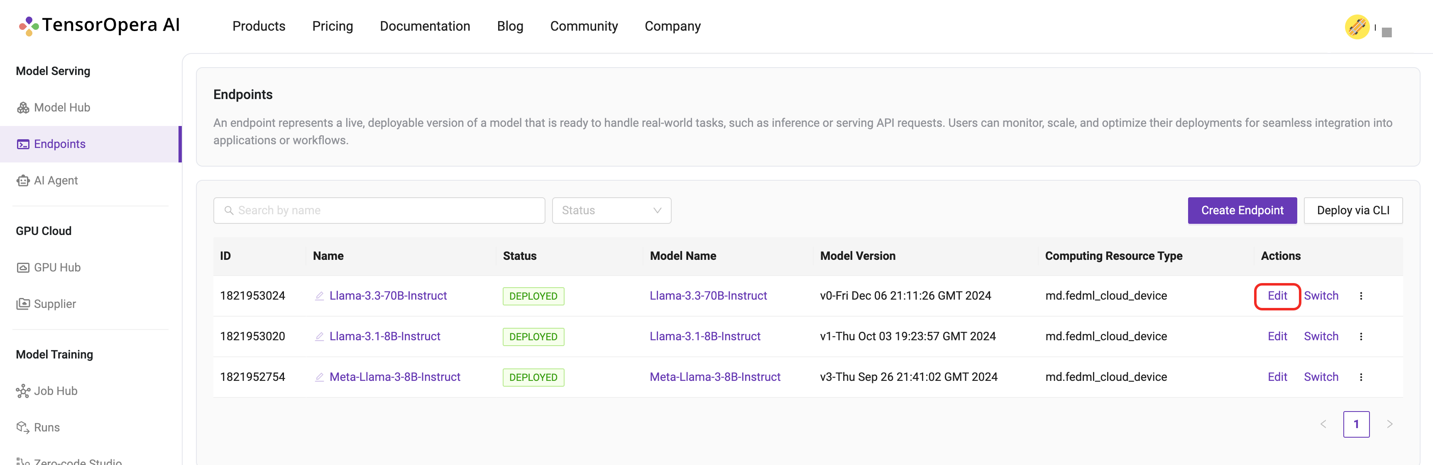
Task: Select Job Hub in sidebar
Action: (90, 391)
